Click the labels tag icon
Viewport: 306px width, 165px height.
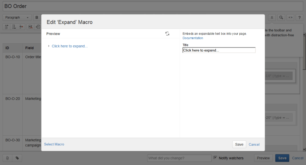[17, 158]
